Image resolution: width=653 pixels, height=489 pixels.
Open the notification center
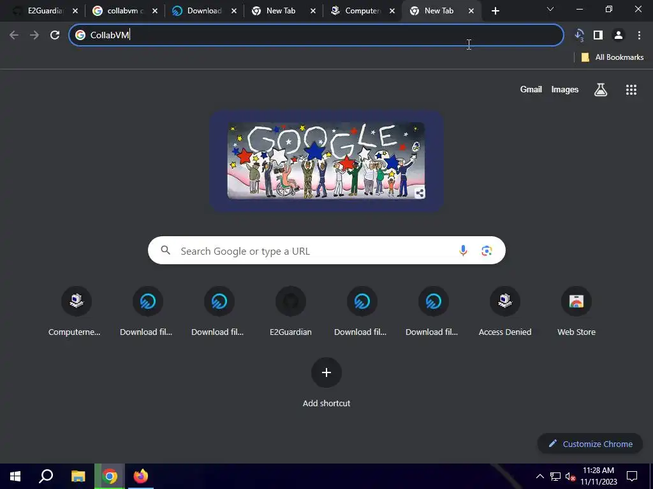632,476
